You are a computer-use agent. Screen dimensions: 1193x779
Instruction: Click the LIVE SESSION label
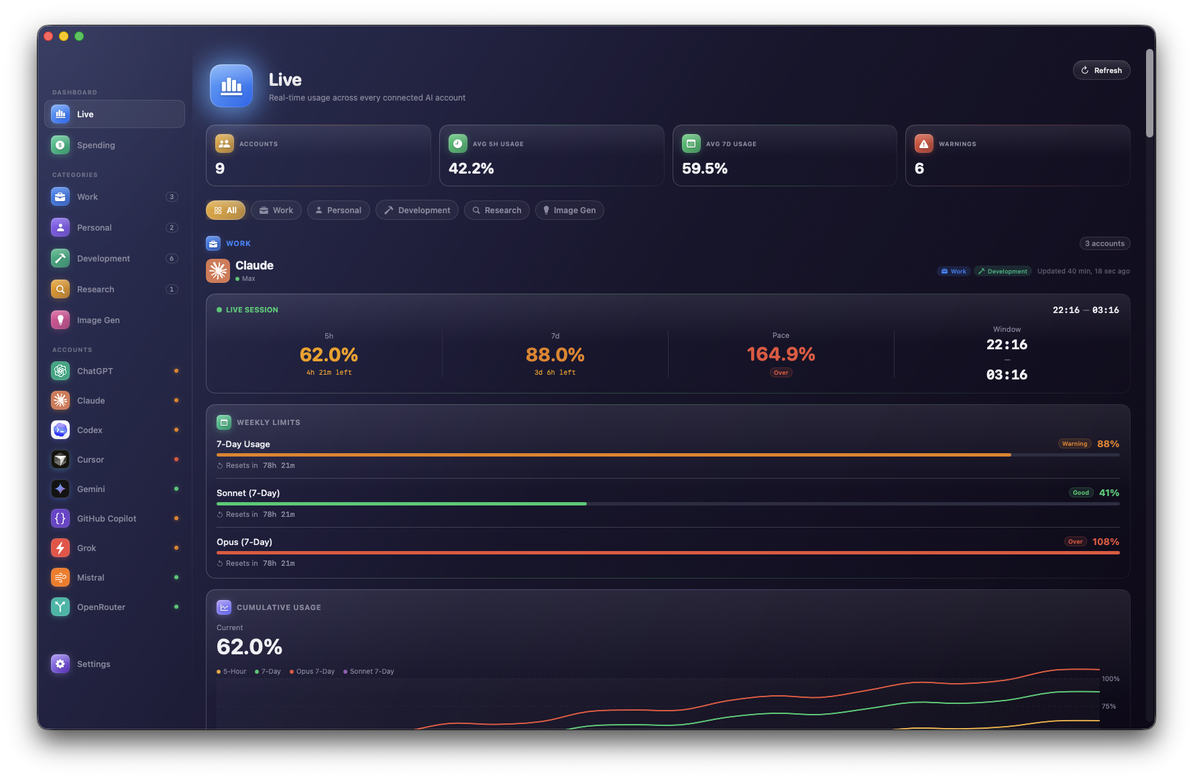click(252, 310)
